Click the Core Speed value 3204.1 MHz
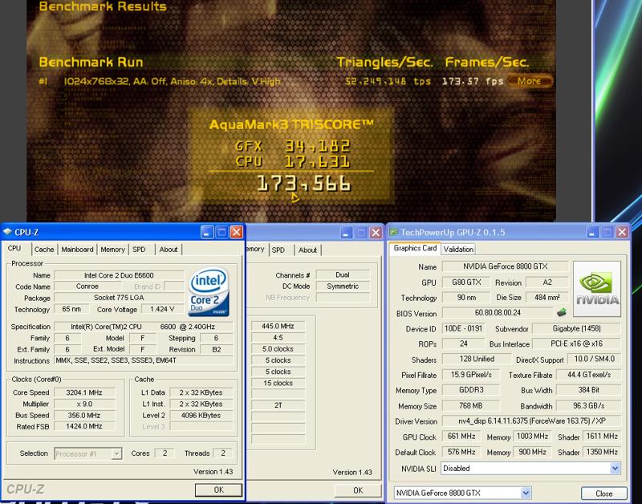This screenshot has height=504, width=642. tap(84, 392)
